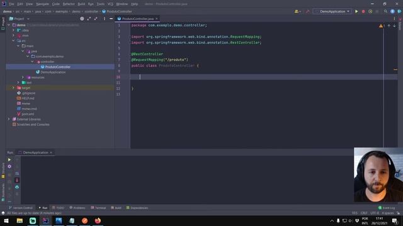Hide the Project tool window
The image size is (403, 226).
111,19
